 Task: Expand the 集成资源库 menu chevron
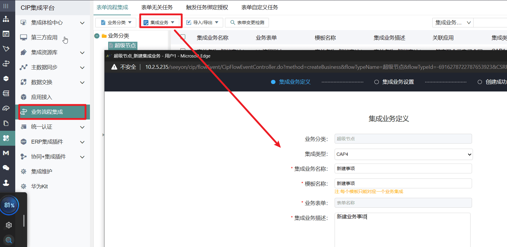82,53
